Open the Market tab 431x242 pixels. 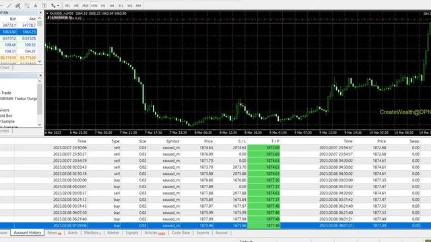(x=113, y=233)
